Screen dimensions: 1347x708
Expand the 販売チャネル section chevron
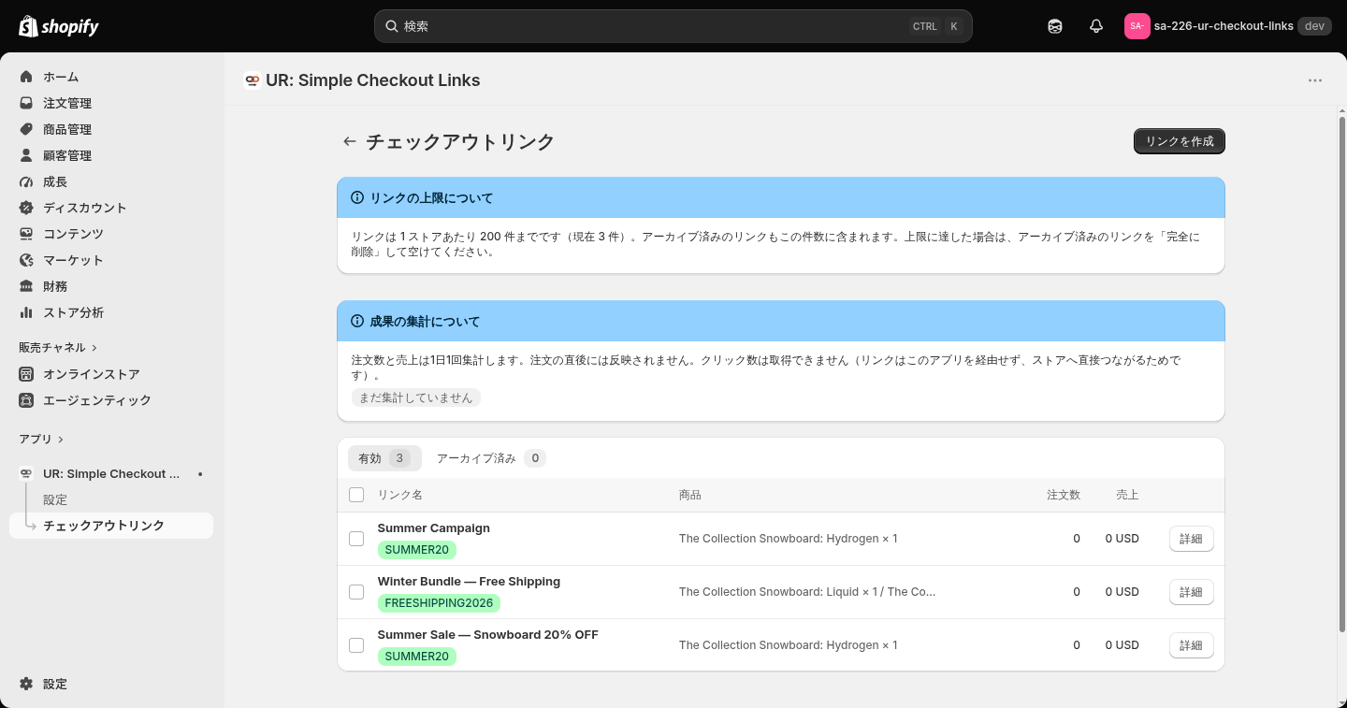click(94, 348)
